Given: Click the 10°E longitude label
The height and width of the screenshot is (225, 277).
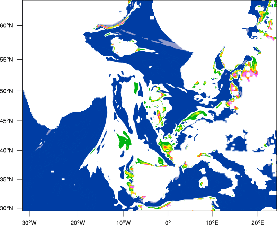Looking at the screenshot, I should point(212,223).
